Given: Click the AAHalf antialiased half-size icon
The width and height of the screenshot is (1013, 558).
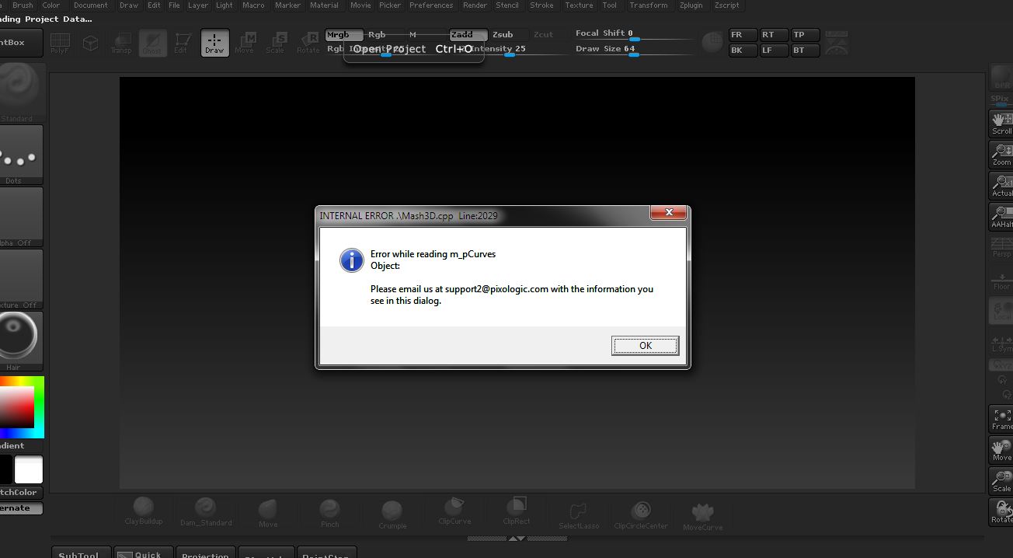Looking at the screenshot, I should [1001, 217].
